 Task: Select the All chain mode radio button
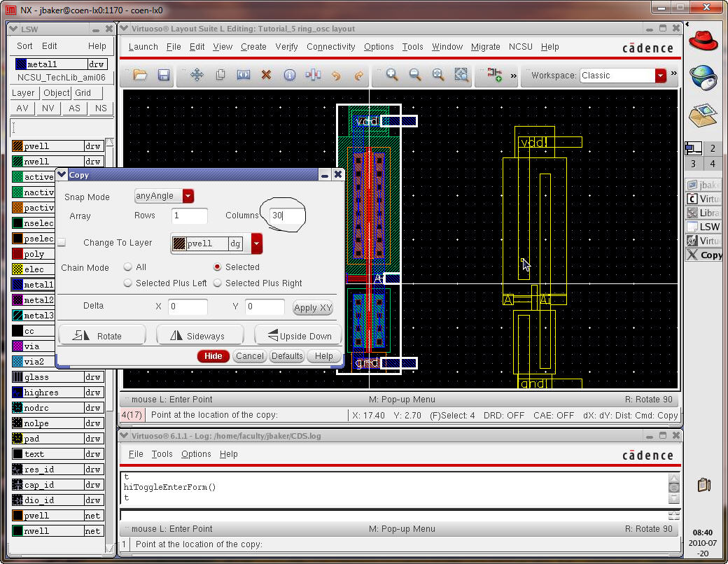(128, 267)
